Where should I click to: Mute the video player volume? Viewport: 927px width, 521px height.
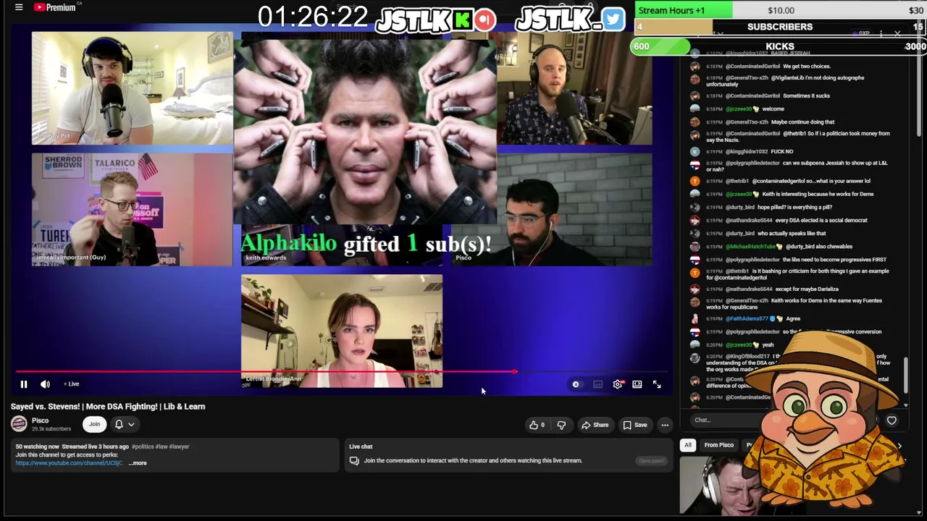coord(45,384)
